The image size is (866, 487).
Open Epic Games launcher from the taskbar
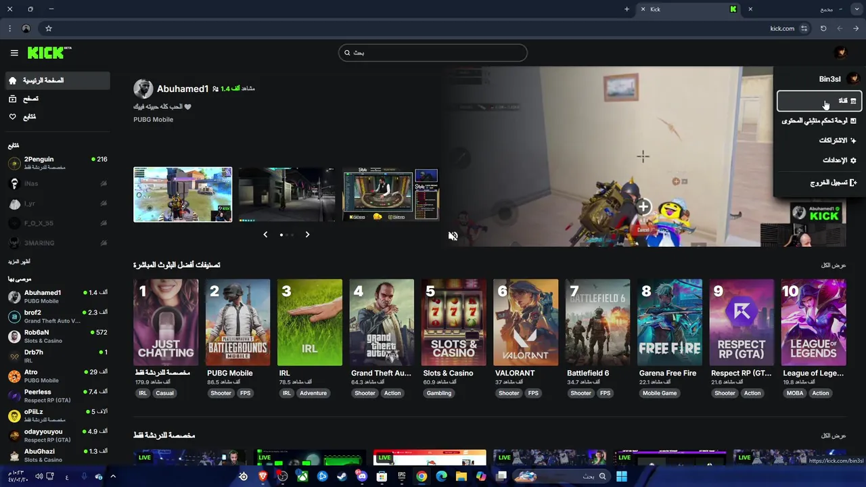[402, 476]
